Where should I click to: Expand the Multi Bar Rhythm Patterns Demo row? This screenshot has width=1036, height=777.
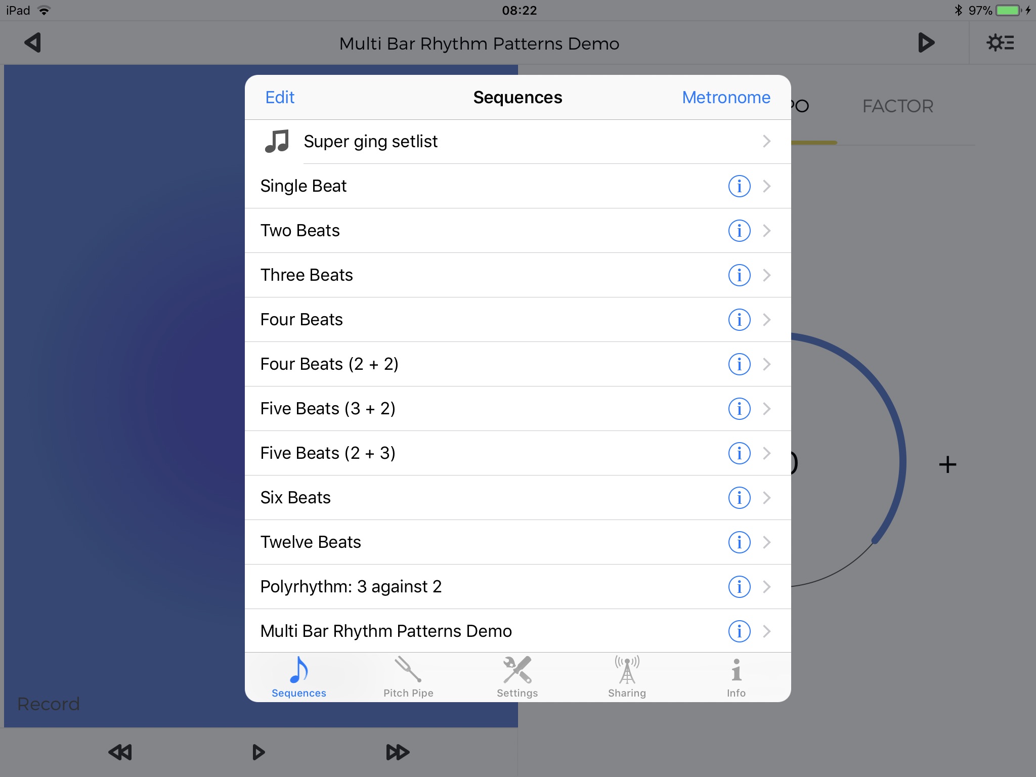tap(766, 630)
